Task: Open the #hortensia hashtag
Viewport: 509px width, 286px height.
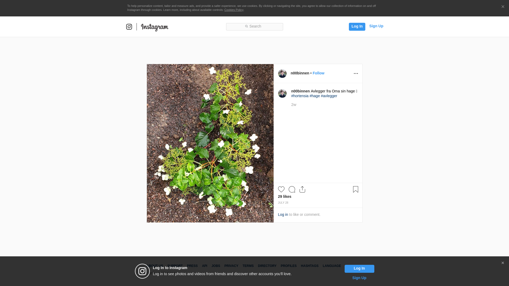Action: point(300,96)
